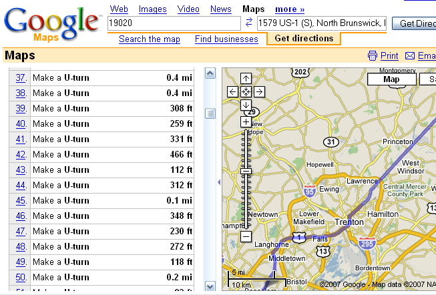Open direction step 39
The width and height of the screenshot is (436, 295).
(x=21, y=108)
